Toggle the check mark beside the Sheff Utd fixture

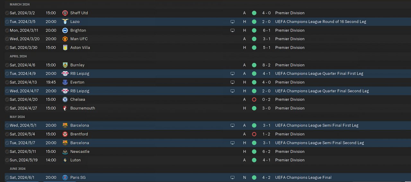point(7,13)
